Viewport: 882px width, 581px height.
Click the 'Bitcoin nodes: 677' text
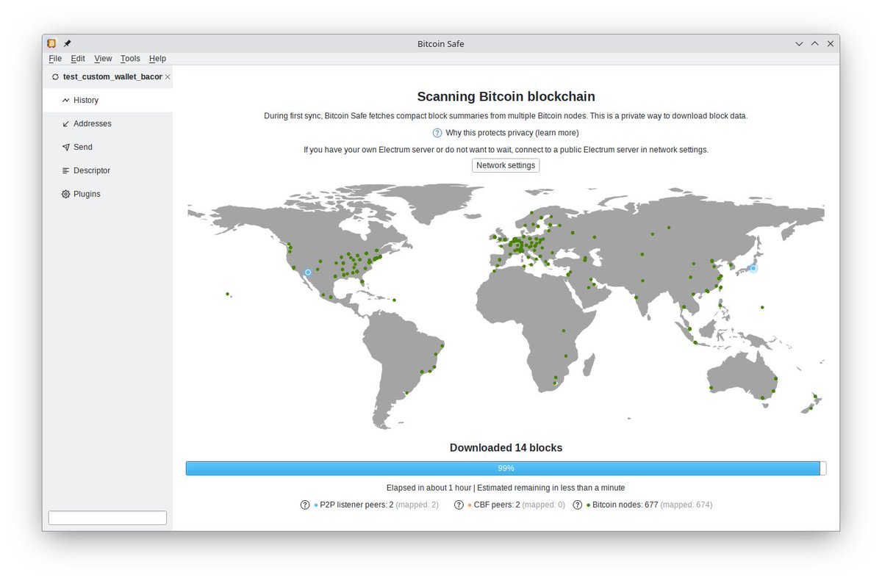tap(625, 505)
